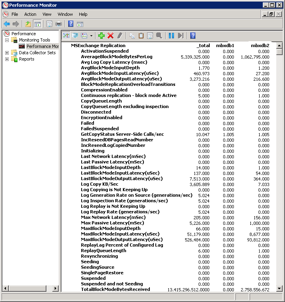Select GetCopyStatus Server-Side Calls/sec counter
The image size is (285, 302).
click(122, 135)
